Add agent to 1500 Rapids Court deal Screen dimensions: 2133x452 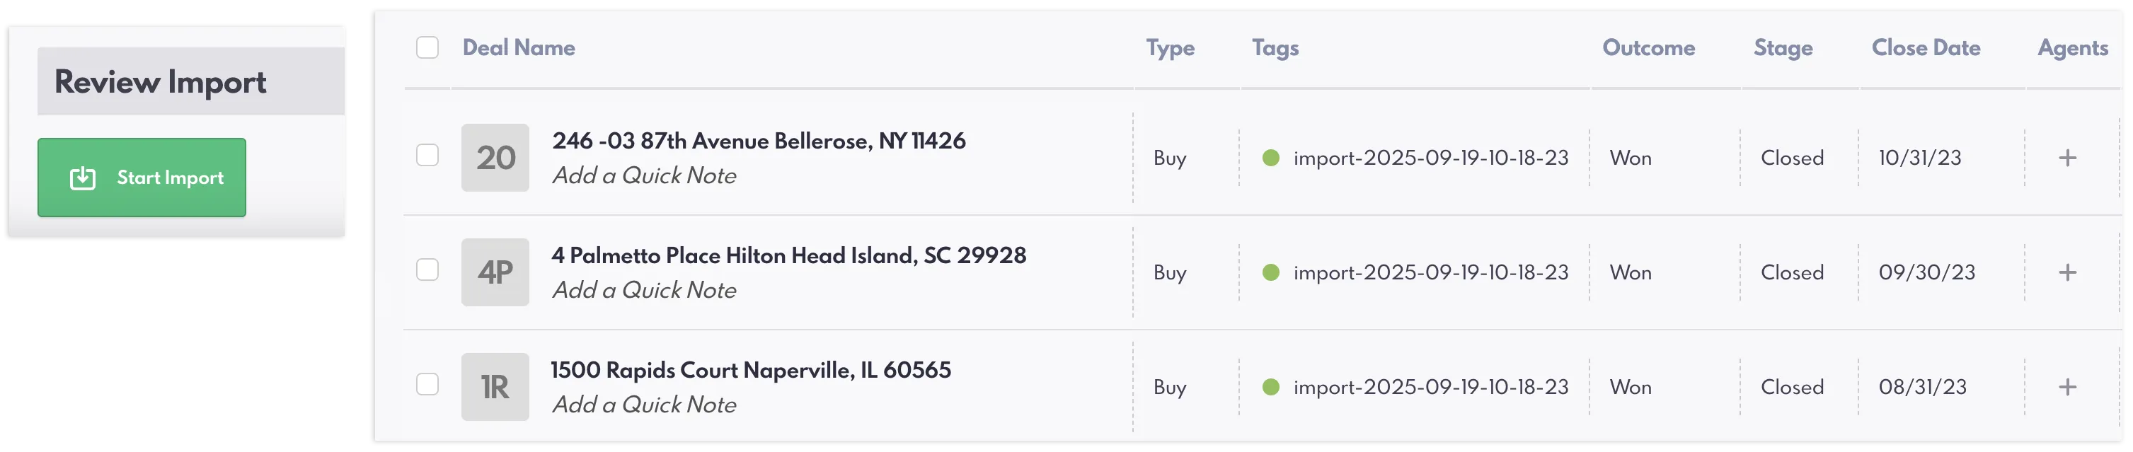pos(2068,387)
